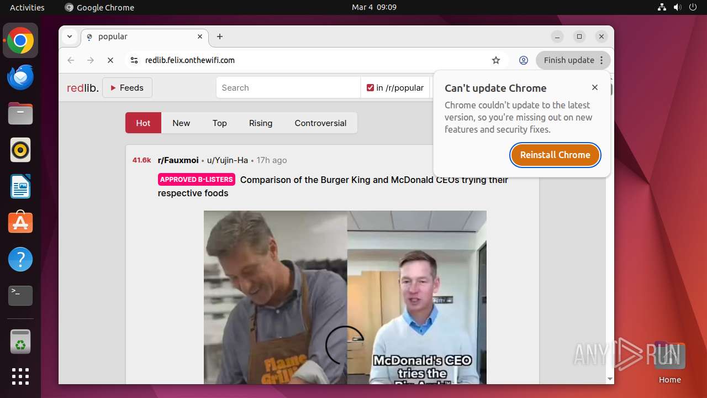Show Applications grid in dock
This screenshot has height=398, width=707.
click(20, 376)
